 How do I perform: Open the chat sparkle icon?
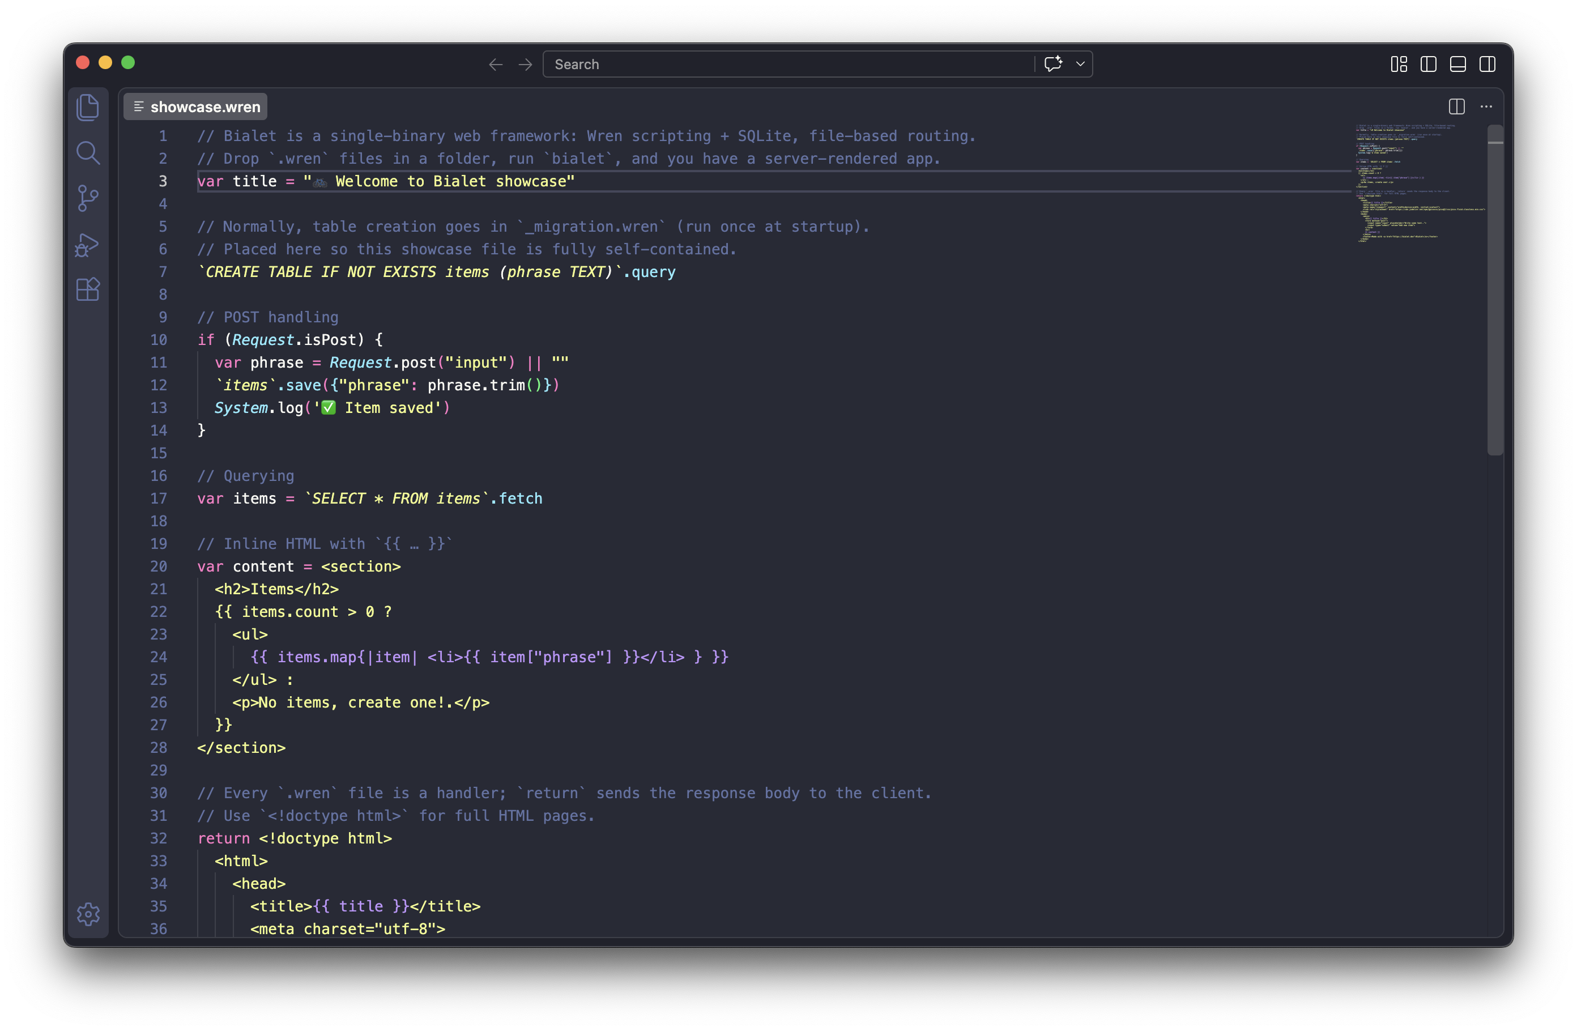point(1054,64)
